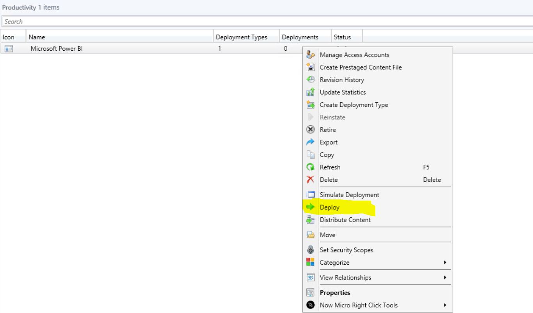Sort by the Icon column header

pyautogui.click(x=13, y=37)
